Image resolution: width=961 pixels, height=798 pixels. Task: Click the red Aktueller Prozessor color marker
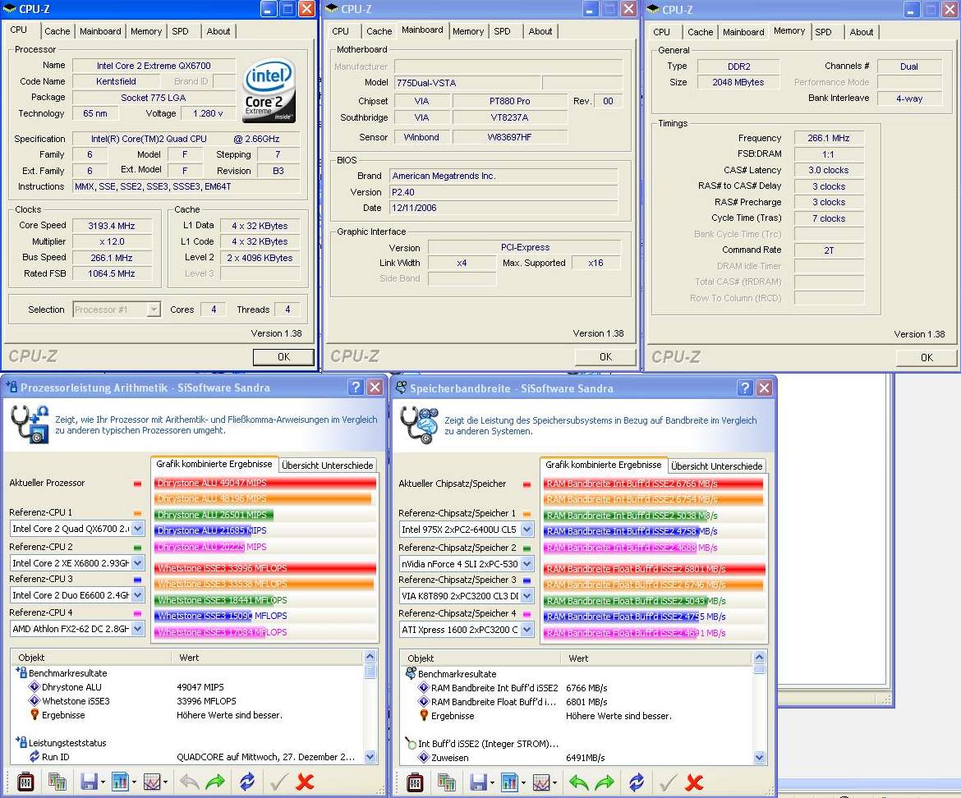[x=137, y=484]
